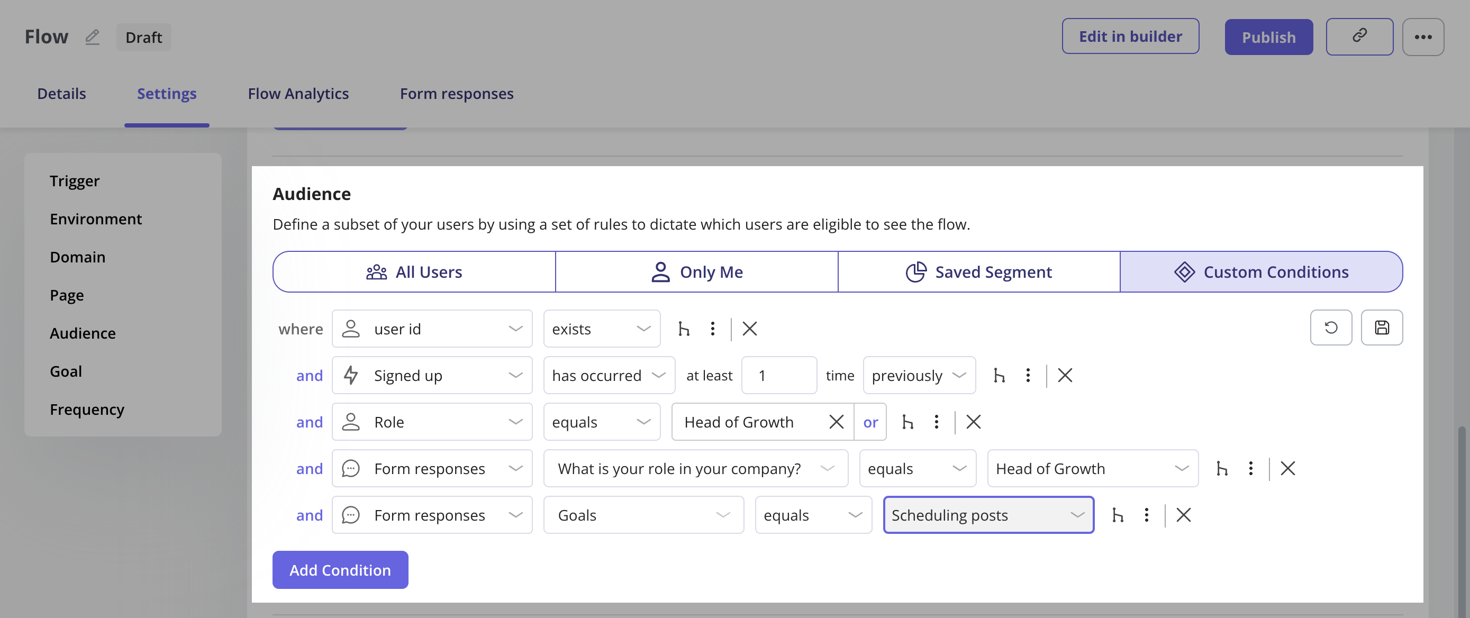Viewport: 1470px width, 618px height.
Task: Publish the flow
Action: pos(1268,37)
